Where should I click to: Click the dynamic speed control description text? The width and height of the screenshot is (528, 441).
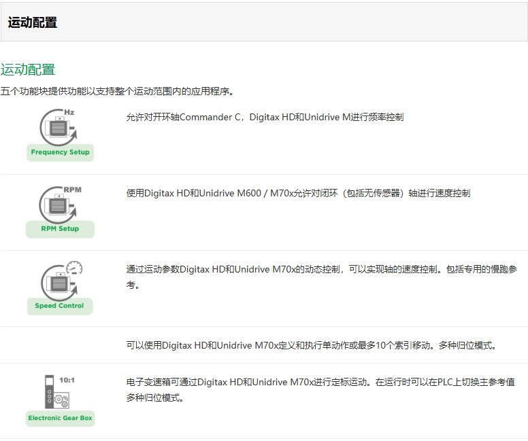point(321,270)
